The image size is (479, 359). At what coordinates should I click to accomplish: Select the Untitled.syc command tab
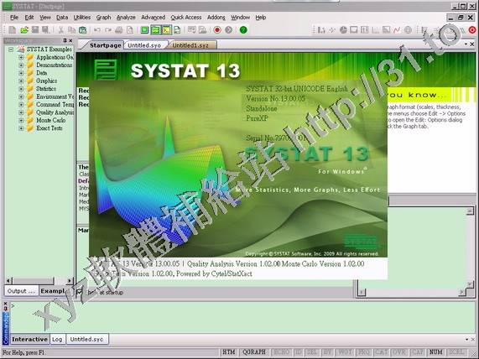[86, 339]
